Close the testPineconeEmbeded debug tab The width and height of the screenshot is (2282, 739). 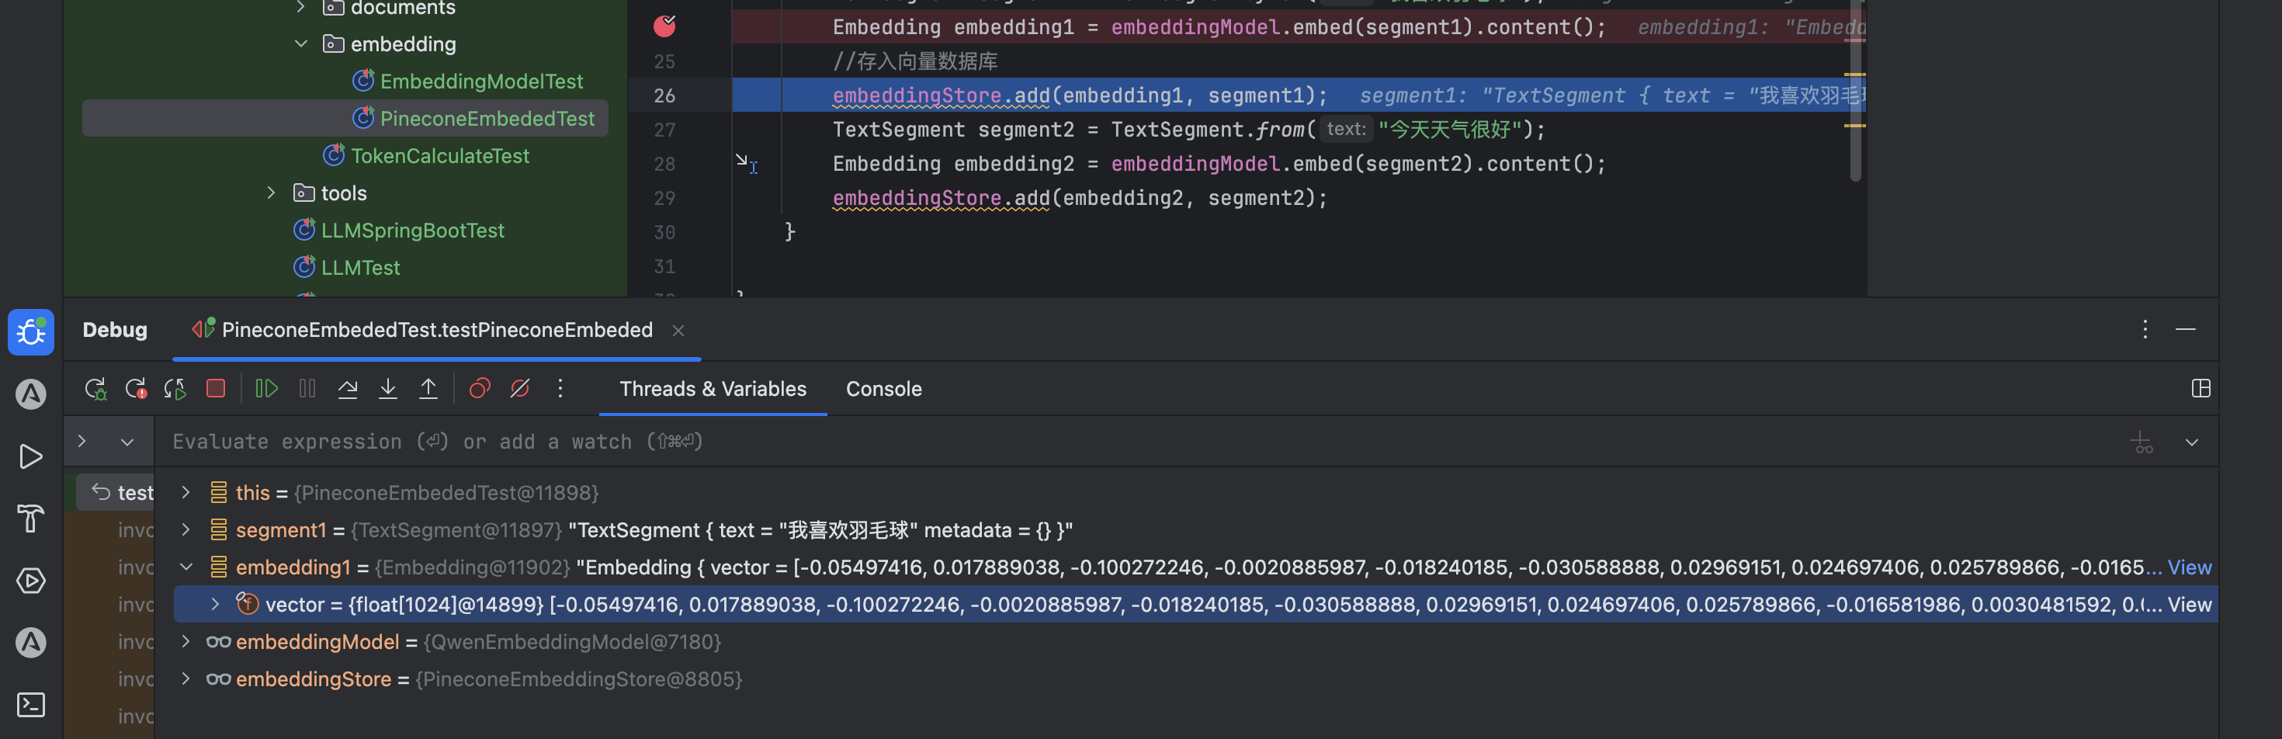[x=678, y=331]
